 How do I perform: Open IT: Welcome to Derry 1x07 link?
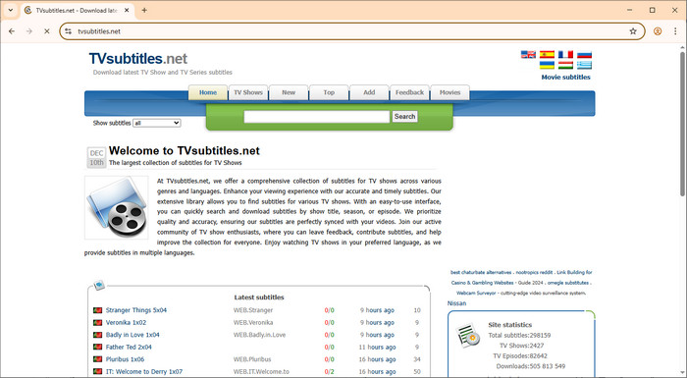[143, 371]
